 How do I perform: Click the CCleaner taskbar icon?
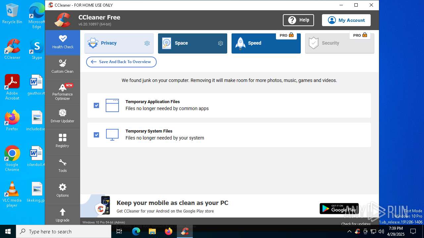click(x=185, y=231)
